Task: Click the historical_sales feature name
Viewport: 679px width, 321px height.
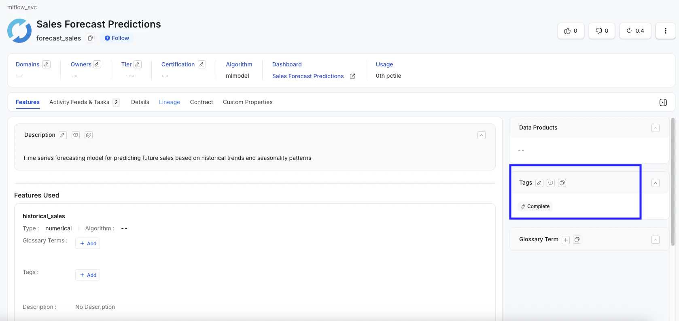Action: pyautogui.click(x=44, y=216)
